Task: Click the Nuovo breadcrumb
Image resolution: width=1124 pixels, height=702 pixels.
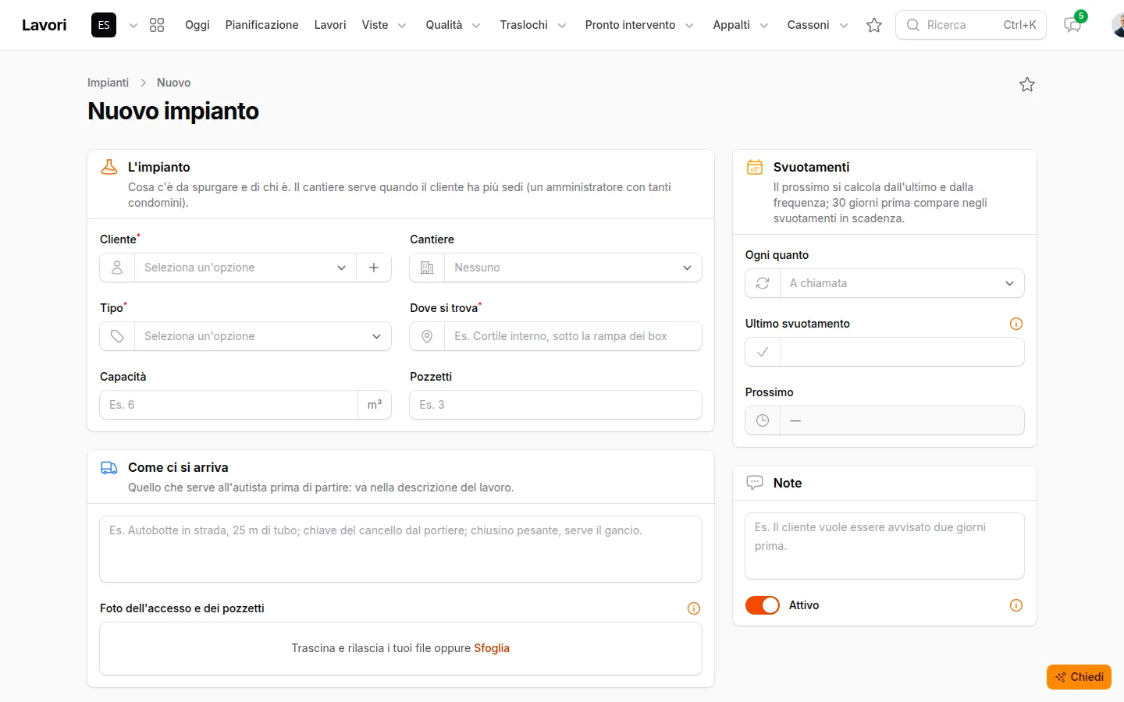Action: click(x=173, y=83)
